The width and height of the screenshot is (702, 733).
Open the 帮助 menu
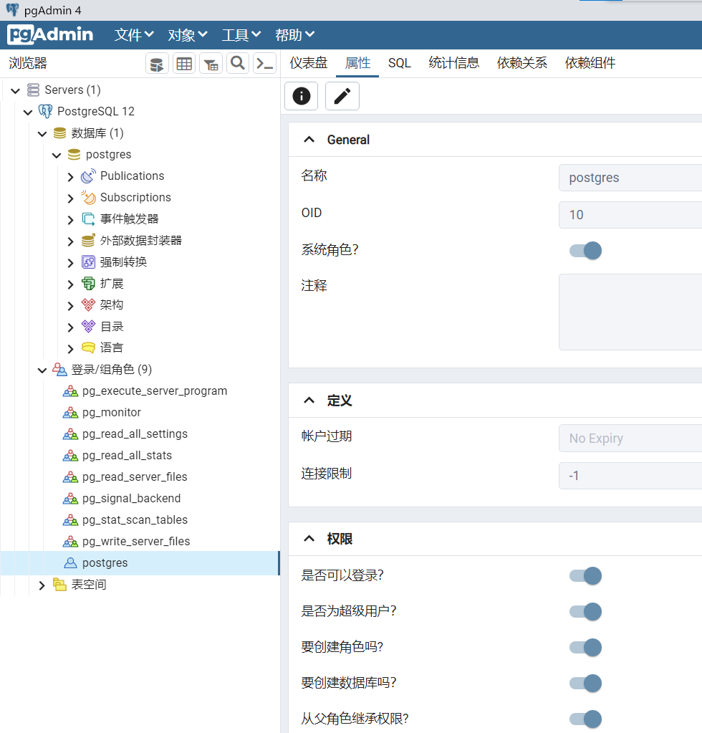(x=295, y=35)
